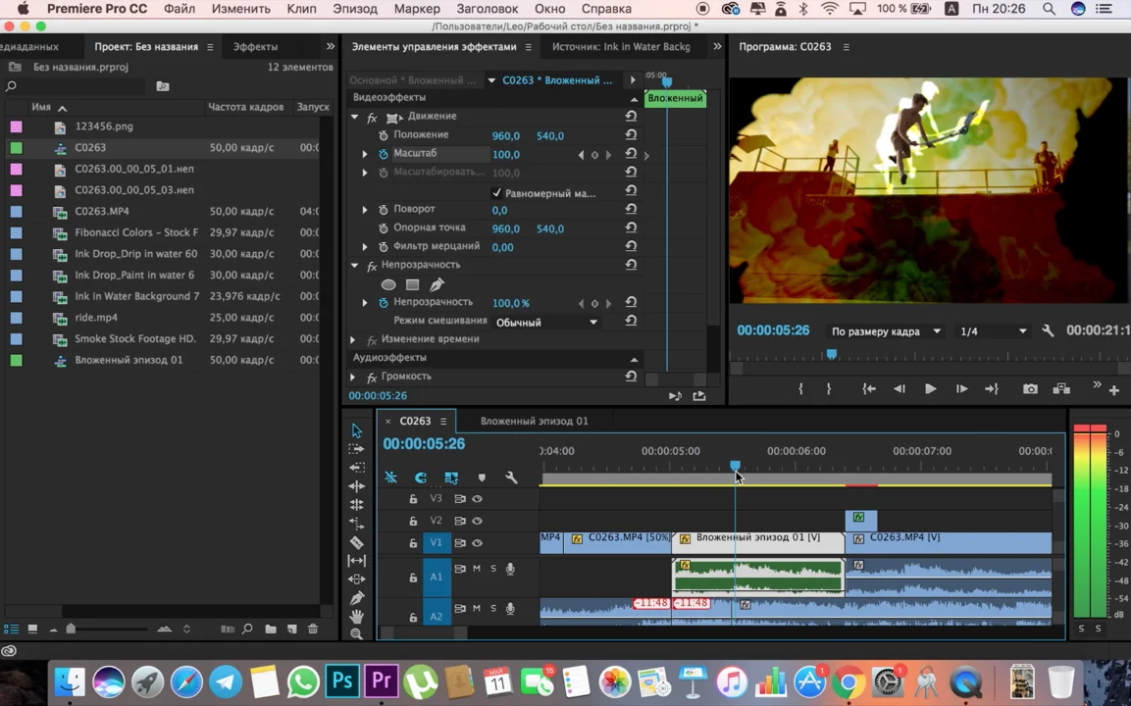1131x706 pixels.
Task: Select the Zoom tool
Action: (x=356, y=633)
